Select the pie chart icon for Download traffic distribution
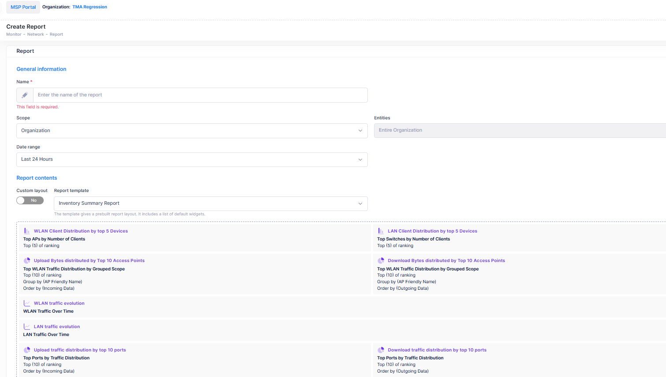This screenshot has height=377, width=666. coord(380,349)
